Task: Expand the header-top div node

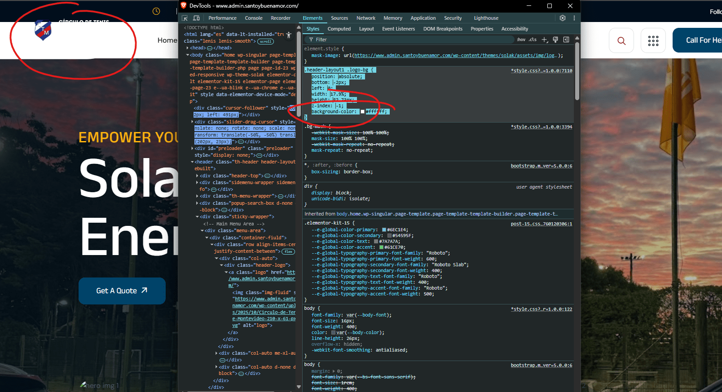Action: (x=198, y=176)
